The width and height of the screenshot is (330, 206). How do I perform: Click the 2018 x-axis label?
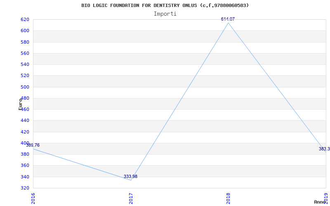[x=229, y=199]
